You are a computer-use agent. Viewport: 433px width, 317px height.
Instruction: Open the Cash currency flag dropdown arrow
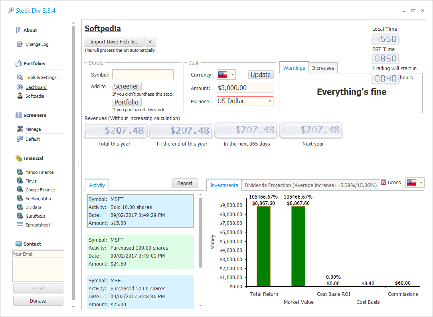tap(233, 75)
